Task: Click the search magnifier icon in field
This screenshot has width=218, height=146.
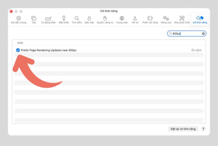Action: [x=170, y=34]
